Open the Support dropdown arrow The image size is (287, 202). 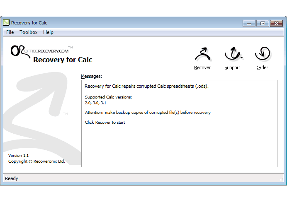click(x=242, y=58)
